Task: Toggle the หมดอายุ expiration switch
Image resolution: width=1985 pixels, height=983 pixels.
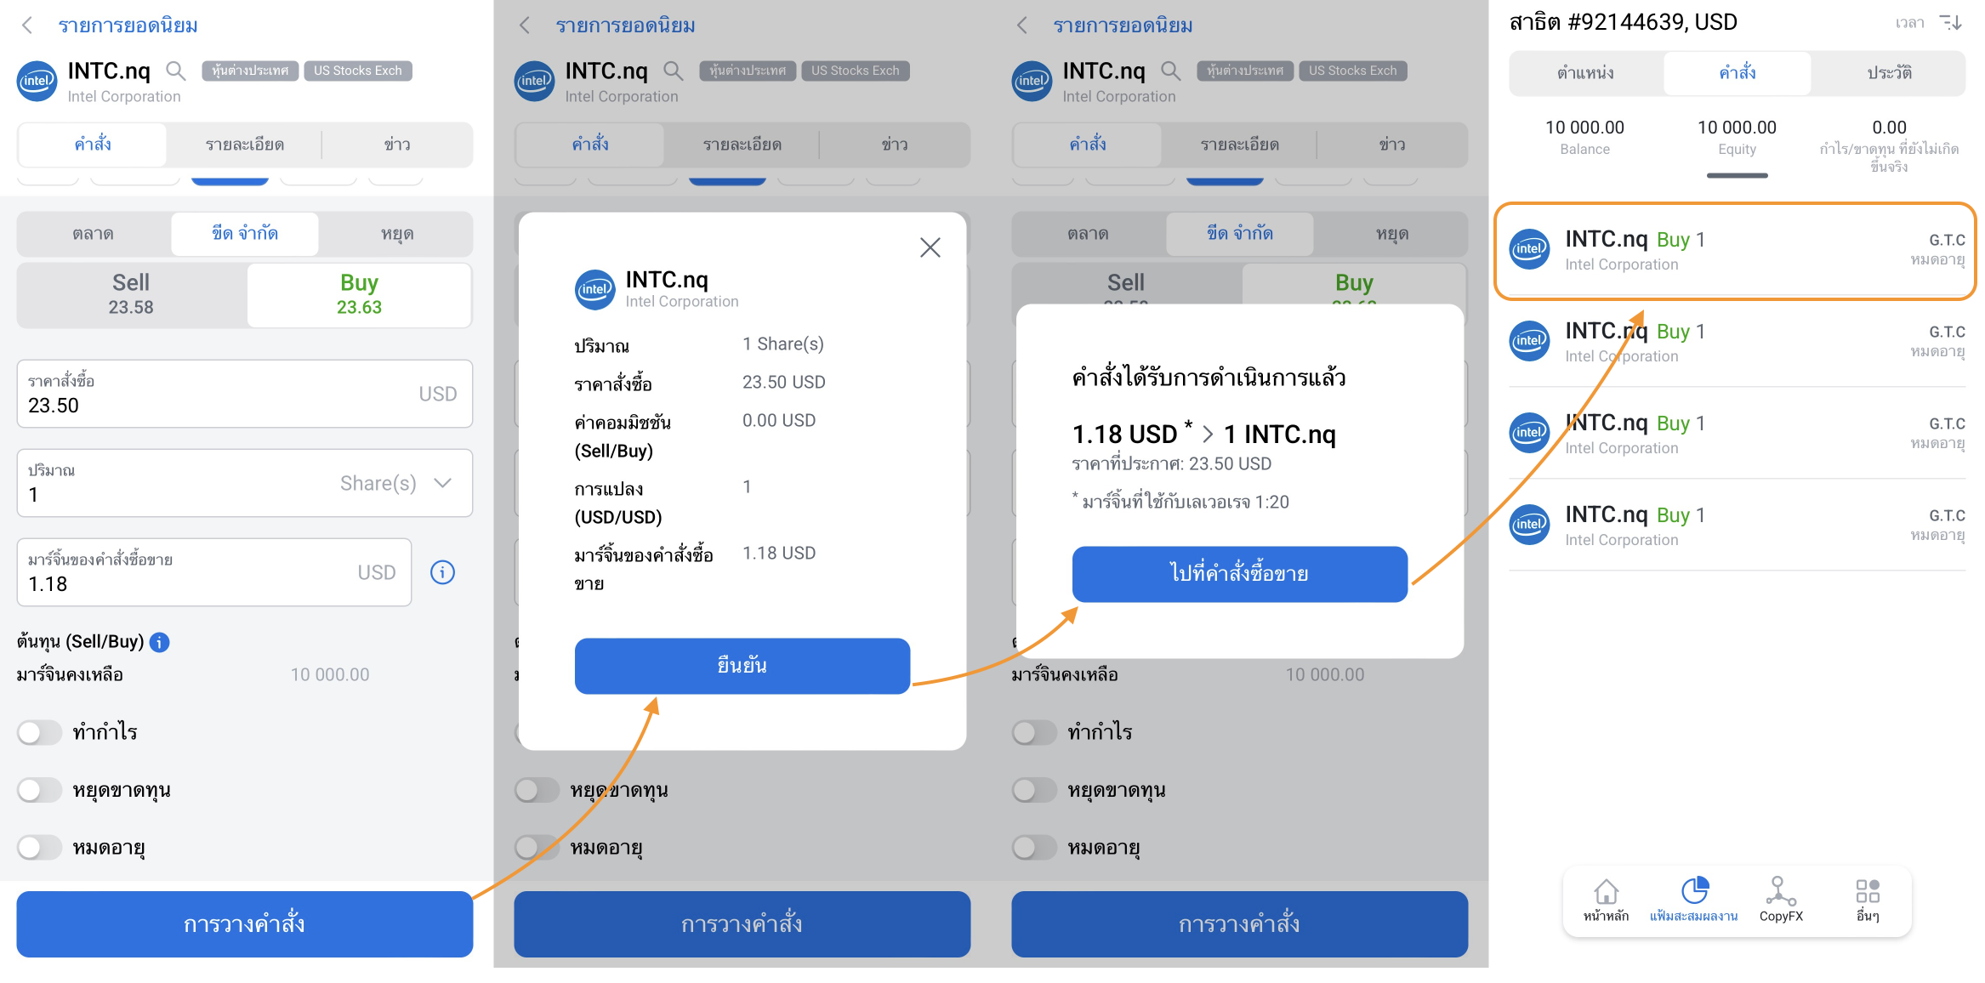Action: tap(40, 848)
